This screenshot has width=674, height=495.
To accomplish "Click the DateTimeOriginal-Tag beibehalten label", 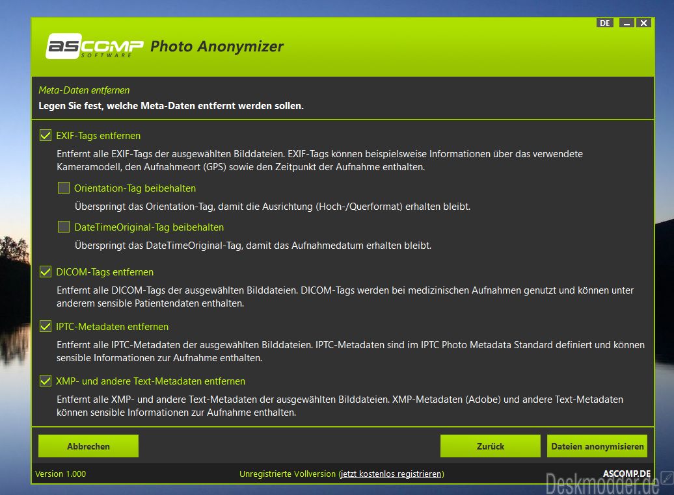I will (149, 227).
